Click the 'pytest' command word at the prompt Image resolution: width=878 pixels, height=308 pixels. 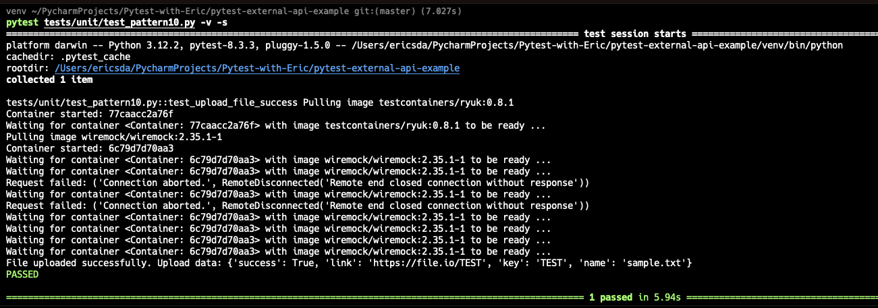pos(22,22)
